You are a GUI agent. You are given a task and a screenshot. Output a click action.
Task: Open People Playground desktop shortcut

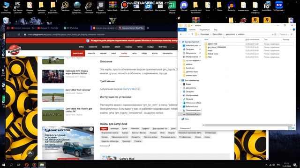coord(101,7)
